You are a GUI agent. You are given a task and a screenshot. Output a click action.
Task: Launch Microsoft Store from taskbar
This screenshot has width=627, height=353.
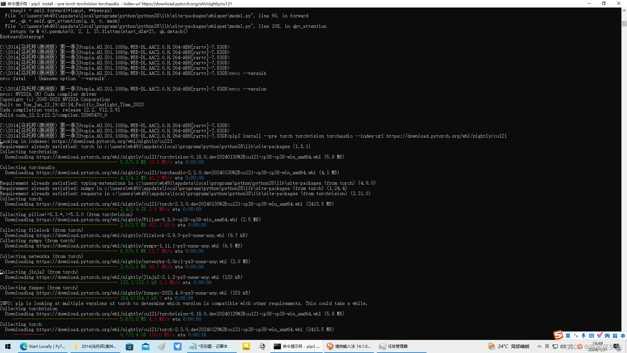pos(130,346)
